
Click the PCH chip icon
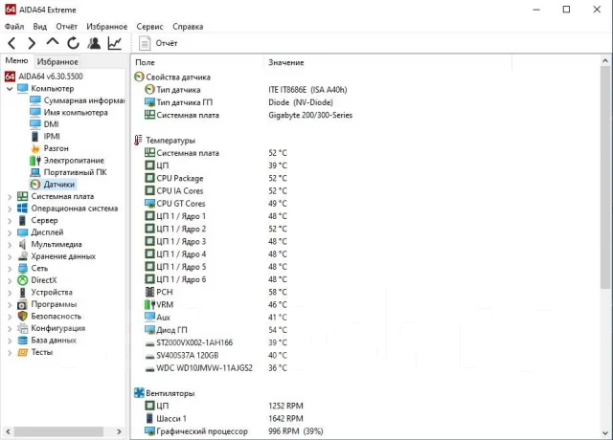click(x=149, y=292)
